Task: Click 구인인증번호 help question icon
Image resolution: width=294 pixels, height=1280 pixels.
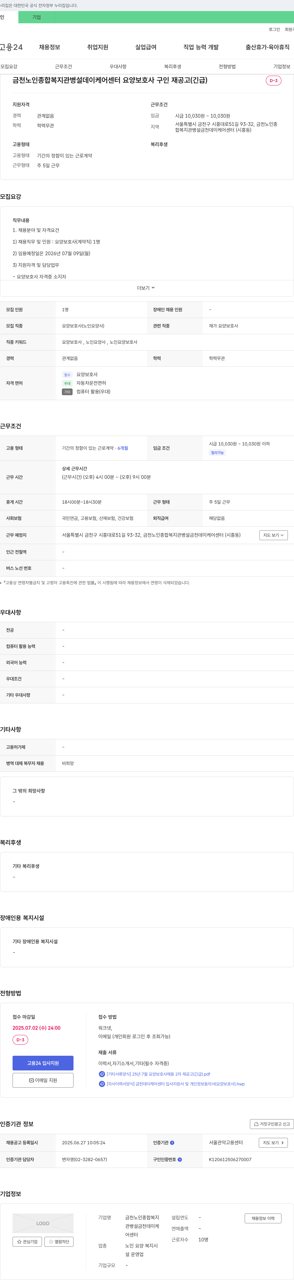Action: pos(180,1159)
